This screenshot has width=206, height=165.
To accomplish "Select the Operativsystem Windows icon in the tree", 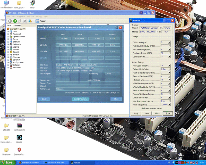I will (11, 37).
